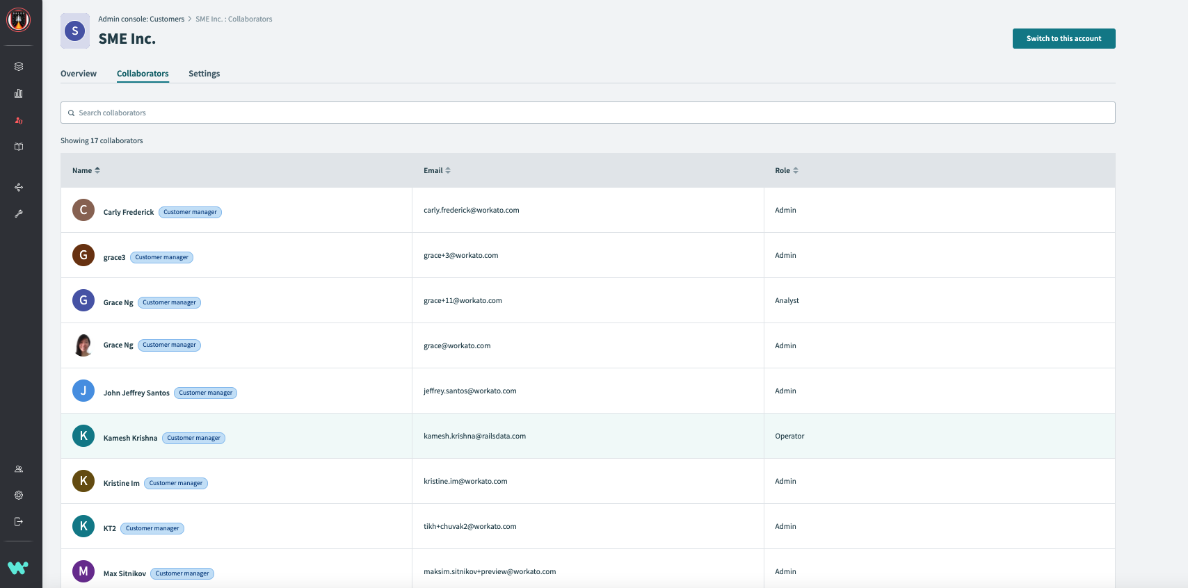Click Admin role in Carly Frederick row
Viewport: 1188px width, 588px height.
coord(786,210)
